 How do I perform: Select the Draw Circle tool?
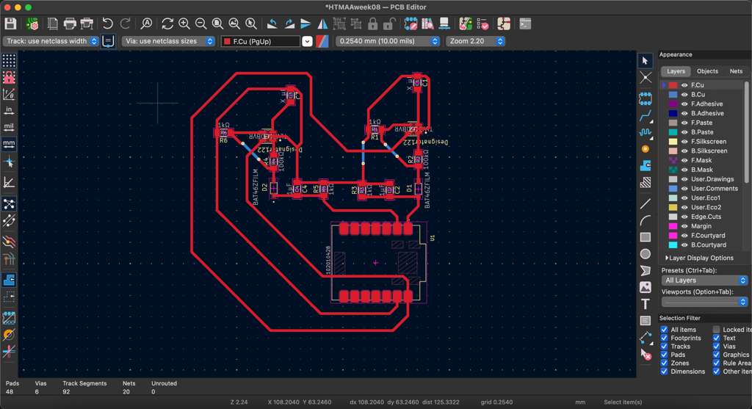click(x=646, y=254)
